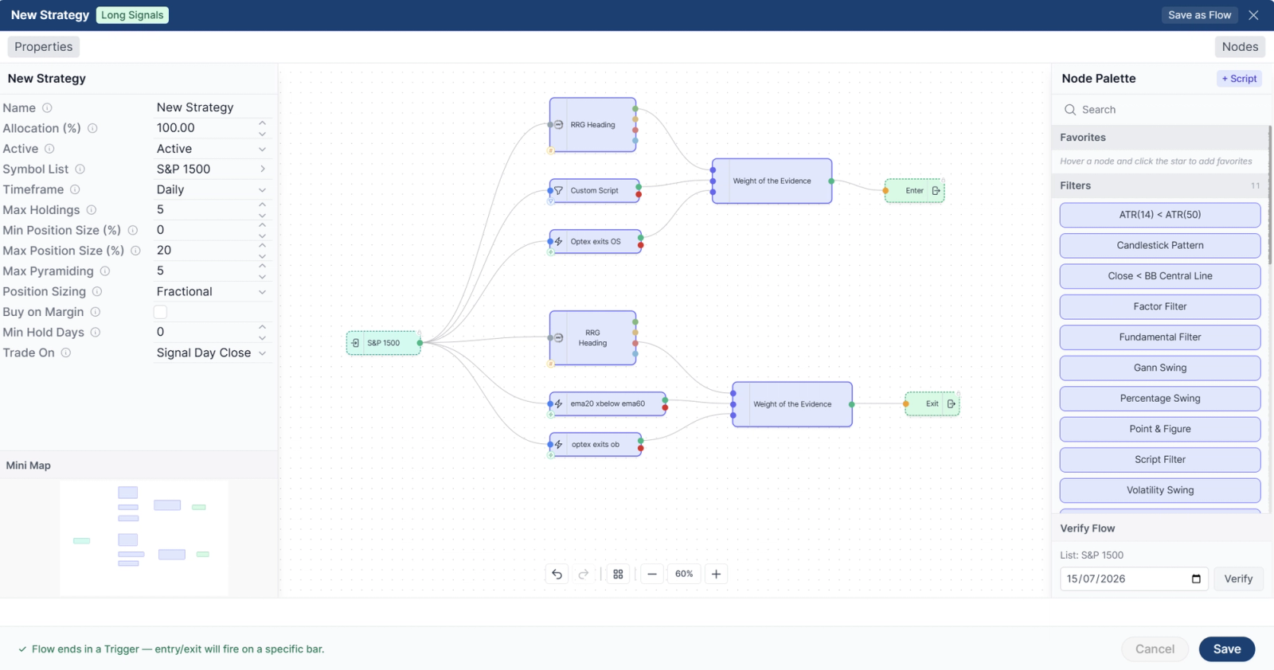Open the Active dropdown

213,149
